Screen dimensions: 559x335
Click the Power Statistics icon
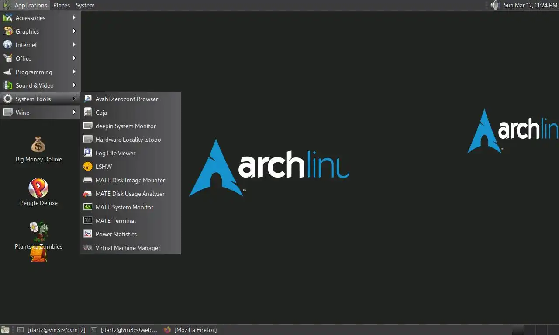point(88,234)
